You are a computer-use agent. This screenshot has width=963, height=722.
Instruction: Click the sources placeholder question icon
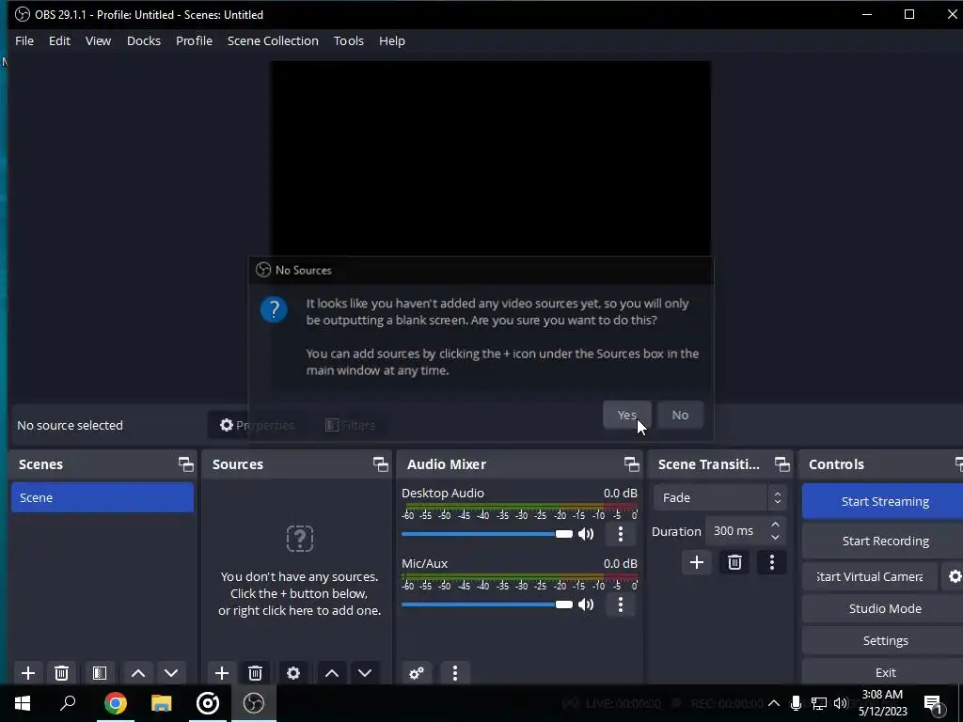pyautogui.click(x=300, y=539)
